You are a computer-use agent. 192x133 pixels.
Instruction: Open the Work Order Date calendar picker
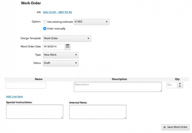point(68,46)
